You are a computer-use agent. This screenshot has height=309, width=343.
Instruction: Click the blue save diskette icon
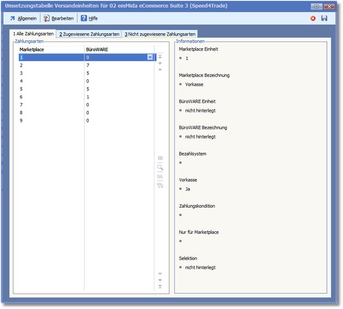click(324, 18)
